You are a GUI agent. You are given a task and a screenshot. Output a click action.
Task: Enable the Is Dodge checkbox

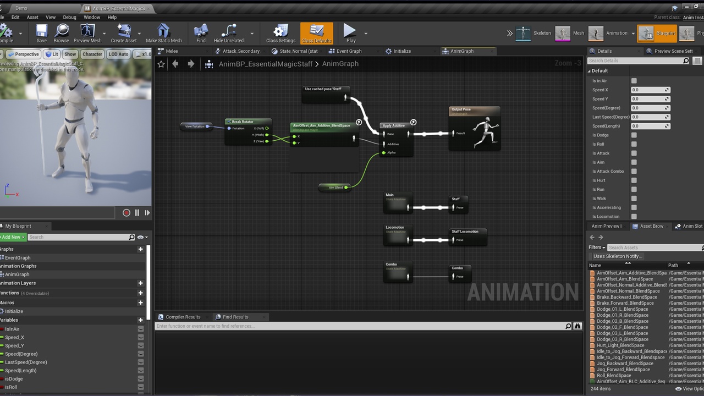click(x=634, y=135)
